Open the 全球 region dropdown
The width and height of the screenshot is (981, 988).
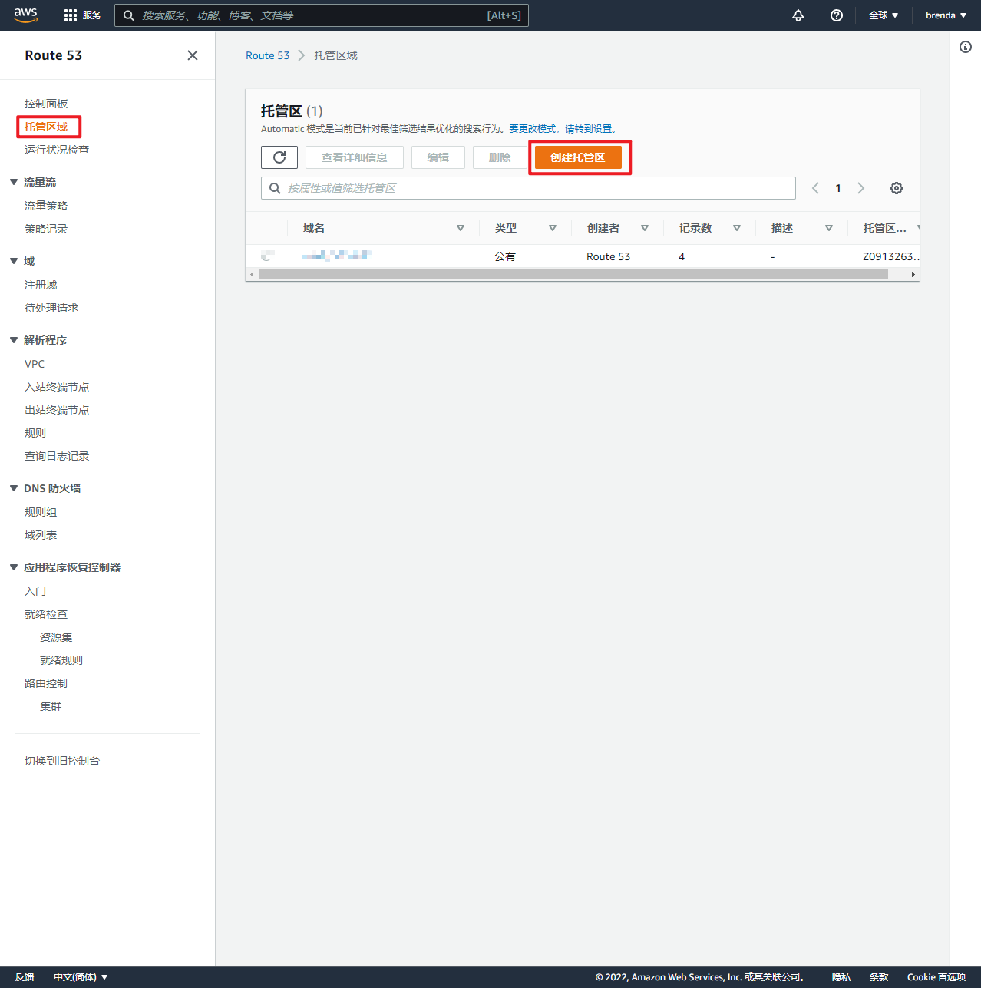(x=884, y=15)
